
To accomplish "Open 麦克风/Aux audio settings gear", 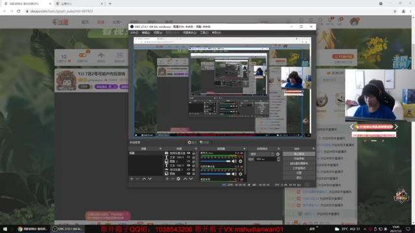I will tap(241, 161).
